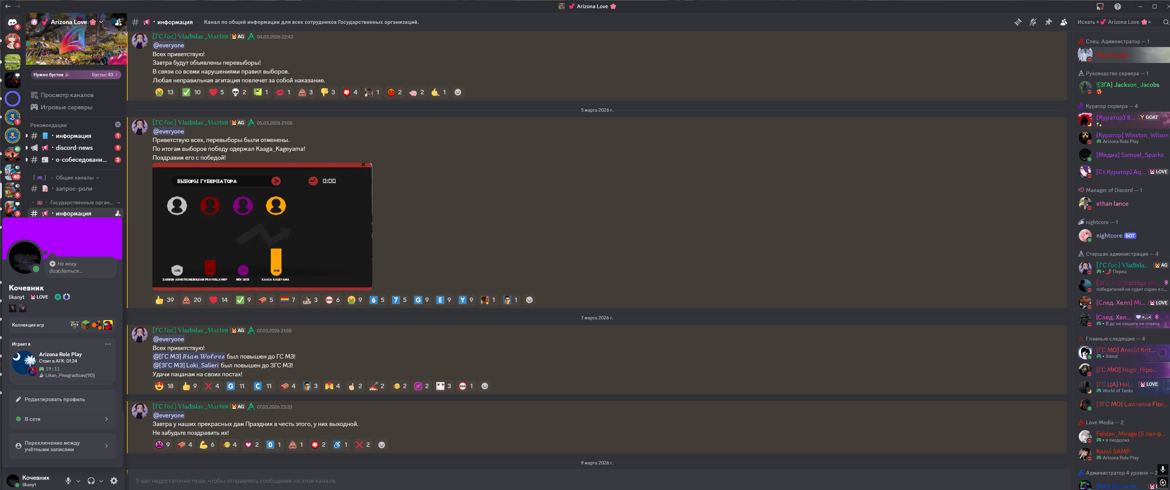This screenshot has height=490, width=1170.
Task: Deafen with the headphones button
Action: [91, 480]
